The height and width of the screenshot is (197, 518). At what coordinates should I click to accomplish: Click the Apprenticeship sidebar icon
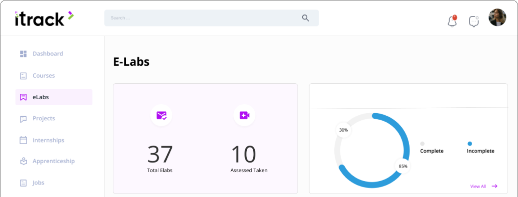pos(23,162)
